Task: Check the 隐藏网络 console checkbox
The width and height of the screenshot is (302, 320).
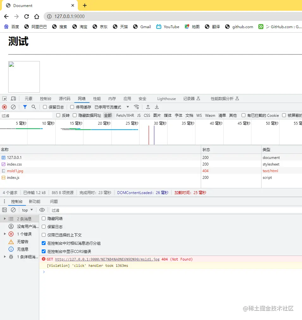Action: 44,218
